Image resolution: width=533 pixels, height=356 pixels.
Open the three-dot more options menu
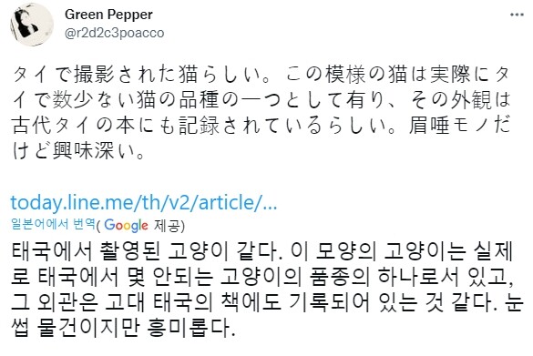tap(517, 15)
